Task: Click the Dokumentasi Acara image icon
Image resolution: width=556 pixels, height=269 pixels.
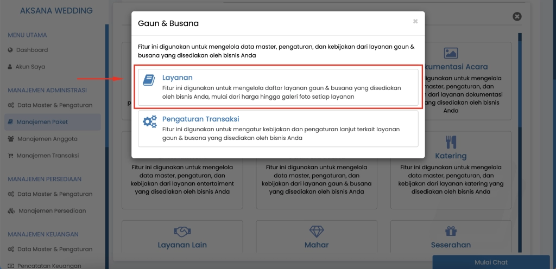Action: 451,53
